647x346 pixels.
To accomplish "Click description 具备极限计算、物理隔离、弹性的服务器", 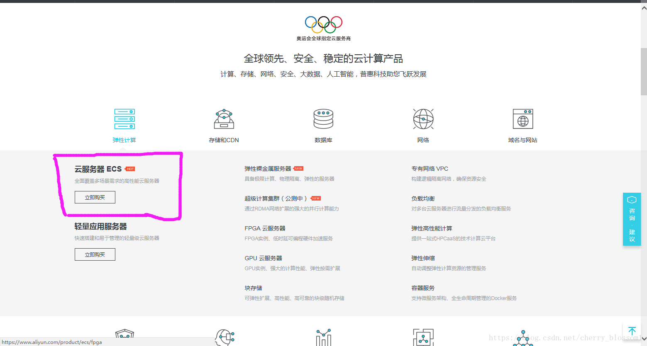I will [x=290, y=179].
